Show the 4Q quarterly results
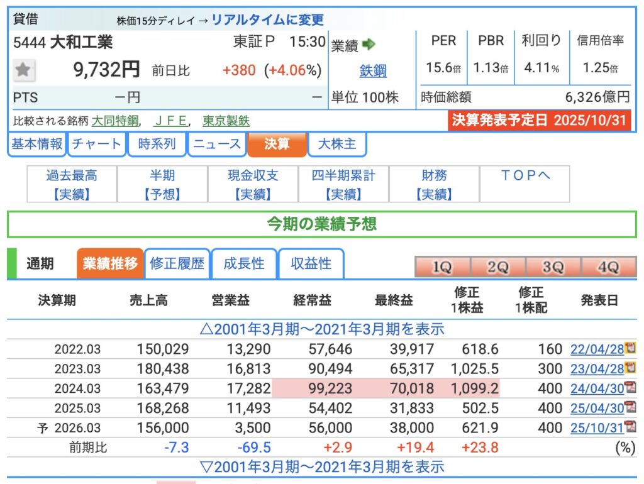 [608, 267]
